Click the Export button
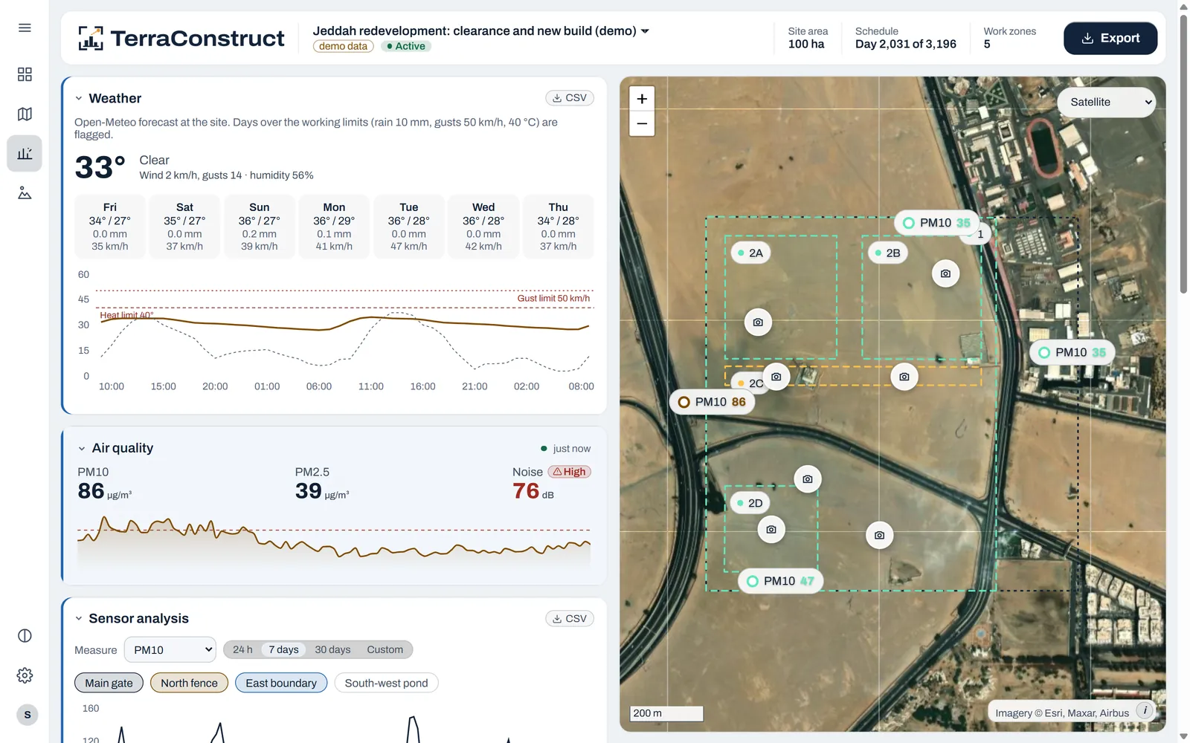 pyautogui.click(x=1110, y=39)
